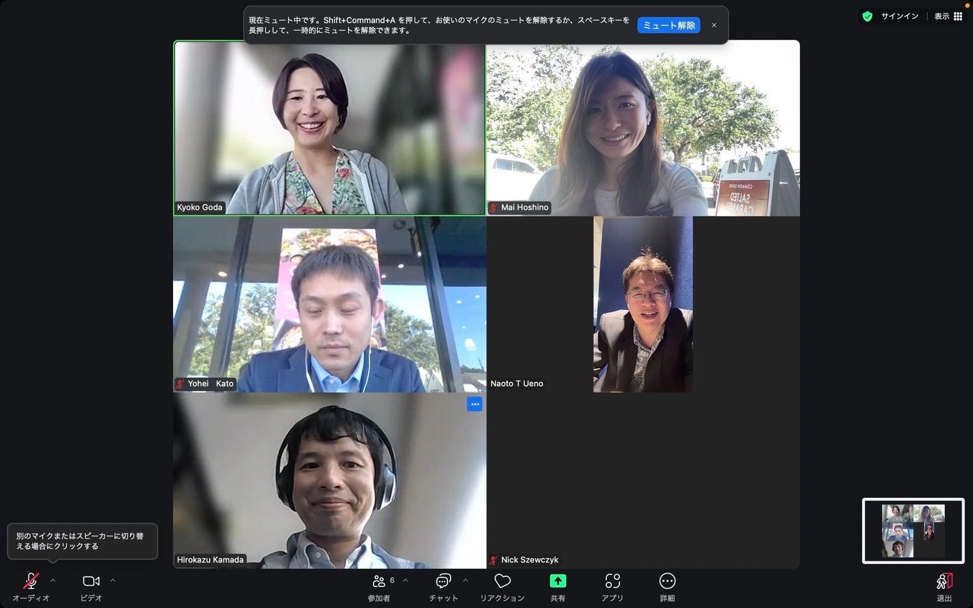The image size is (973, 608).
Task: Click the muted mic icon beside Nick Szewczyk
Action: click(494, 560)
